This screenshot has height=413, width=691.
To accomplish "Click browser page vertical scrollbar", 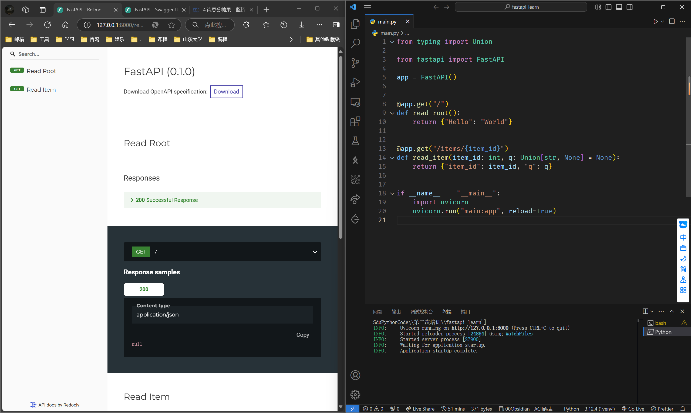I will (x=341, y=148).
